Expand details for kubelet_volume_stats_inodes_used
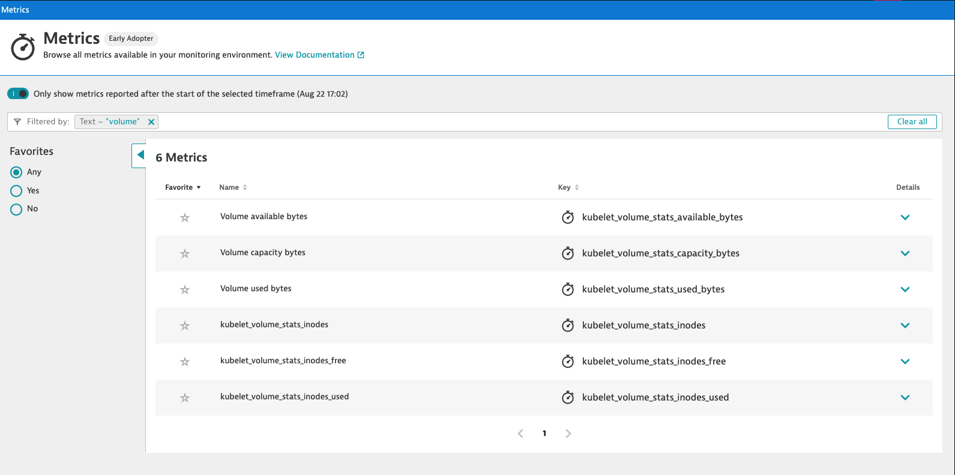The height and width of the screenshot is (475, 955). click(905, 398)
